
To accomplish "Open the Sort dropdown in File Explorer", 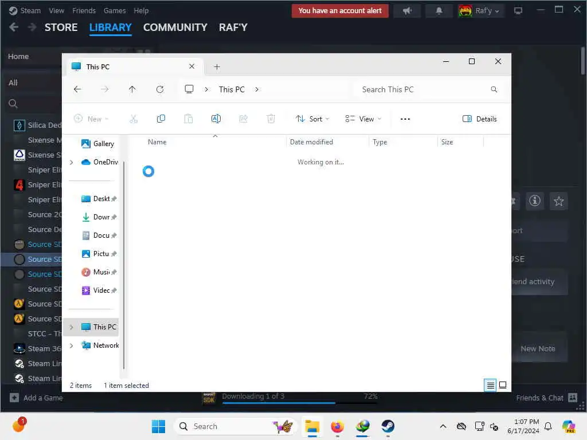I will pyautogui.click(x=312, y=119).
